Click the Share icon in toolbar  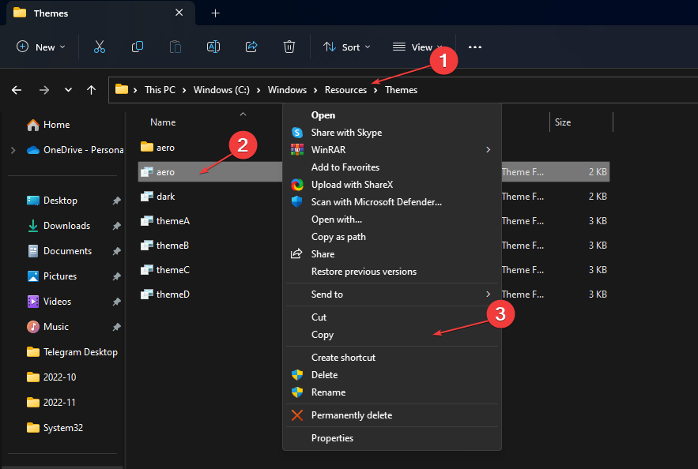click(x=251, y=47)
